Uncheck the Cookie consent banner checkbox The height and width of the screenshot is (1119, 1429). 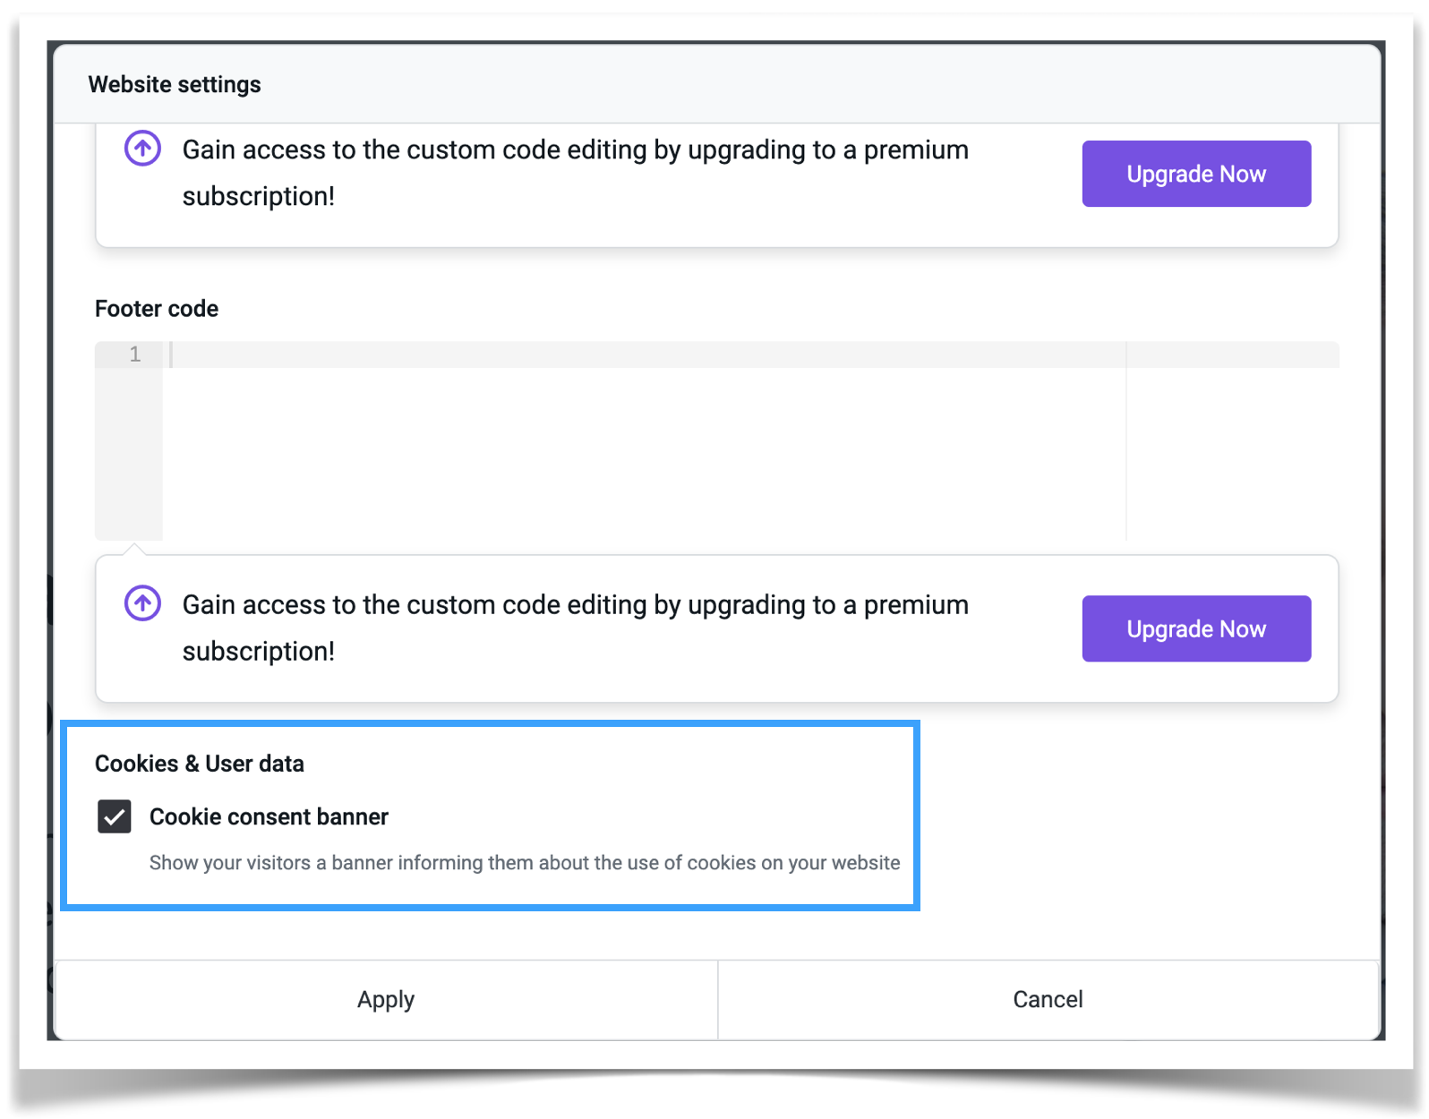click(115, 816)
